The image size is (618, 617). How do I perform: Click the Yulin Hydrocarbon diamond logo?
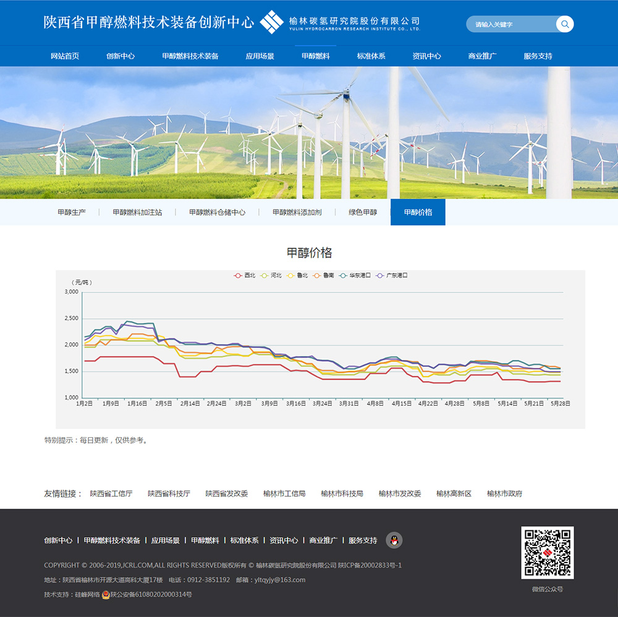(272, 22)
